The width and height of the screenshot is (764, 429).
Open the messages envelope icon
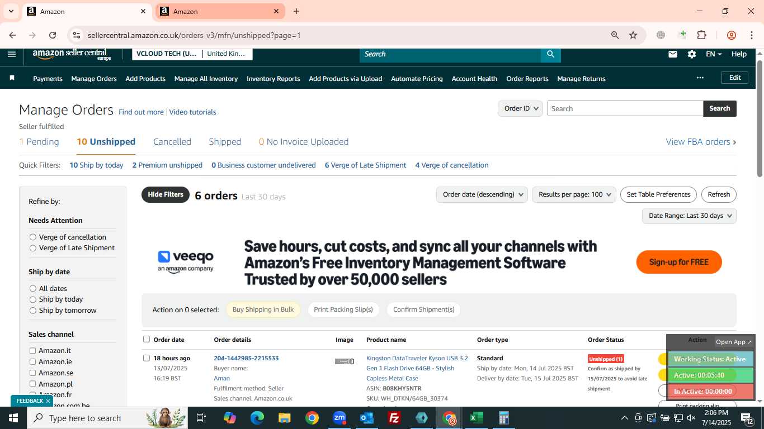coord(673,54)
